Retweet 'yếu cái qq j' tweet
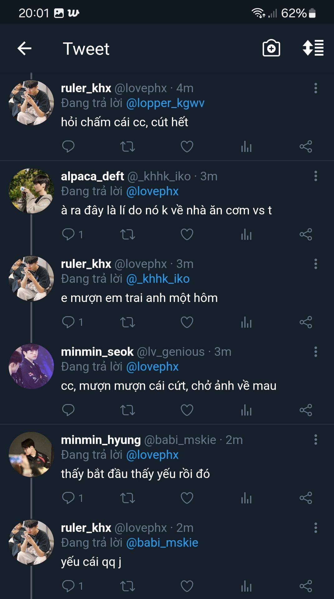Screen dimensions: 334x599 click(x=128, y=586)
